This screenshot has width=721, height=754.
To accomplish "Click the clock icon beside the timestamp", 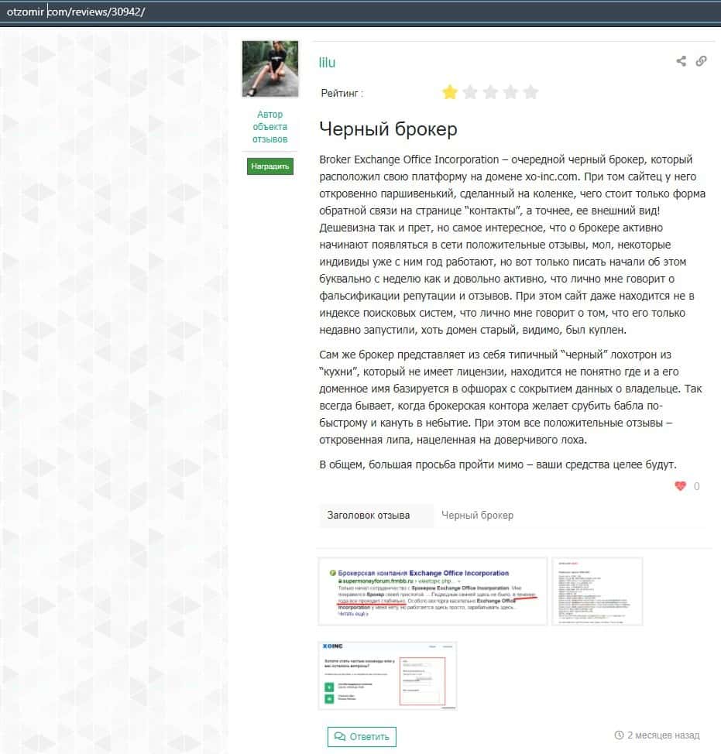I will pos(619,735).
